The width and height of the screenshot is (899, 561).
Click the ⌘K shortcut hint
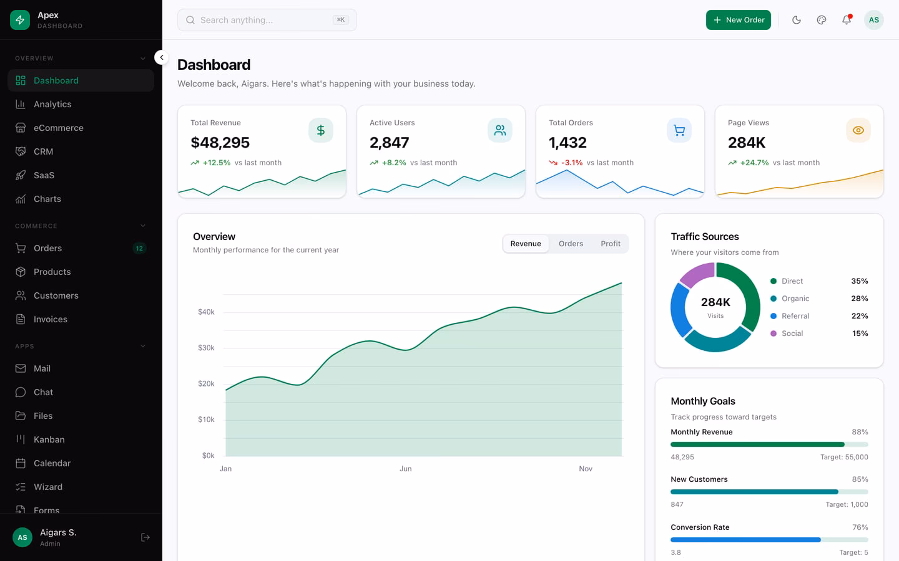tap(340, 20)
